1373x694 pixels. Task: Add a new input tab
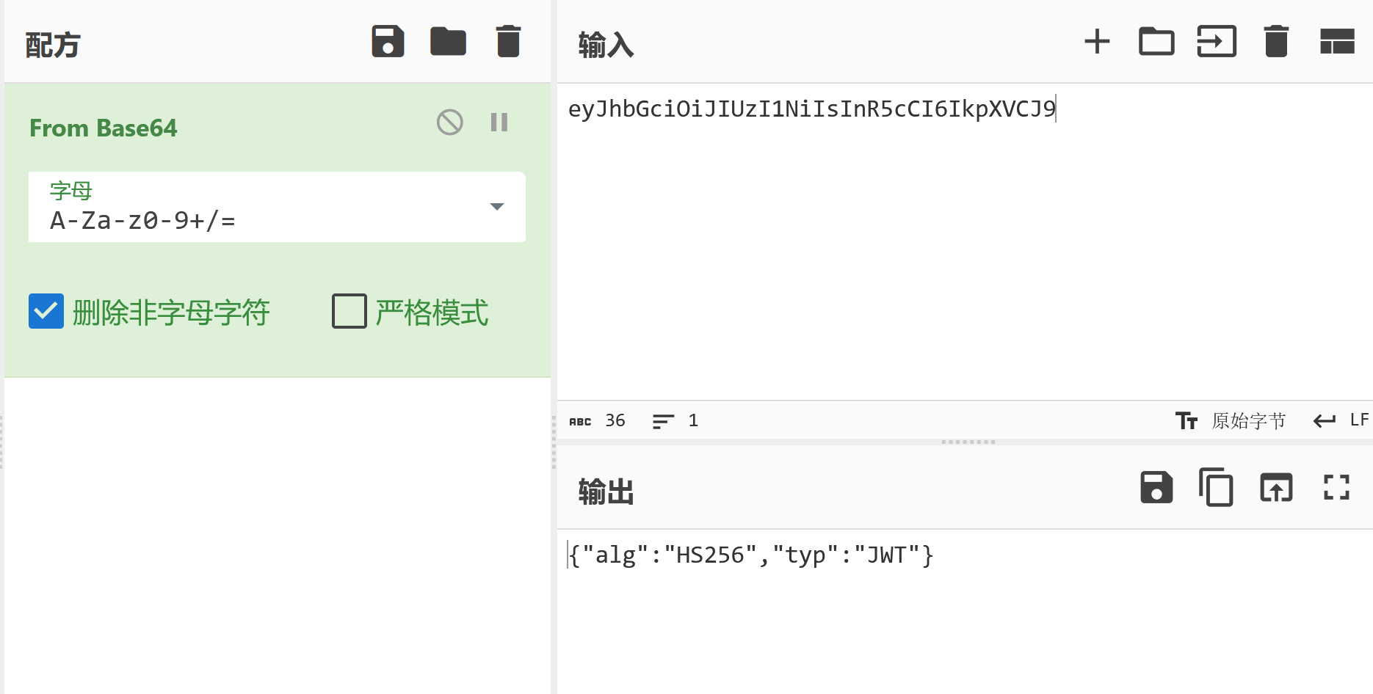coord(1097,41)
